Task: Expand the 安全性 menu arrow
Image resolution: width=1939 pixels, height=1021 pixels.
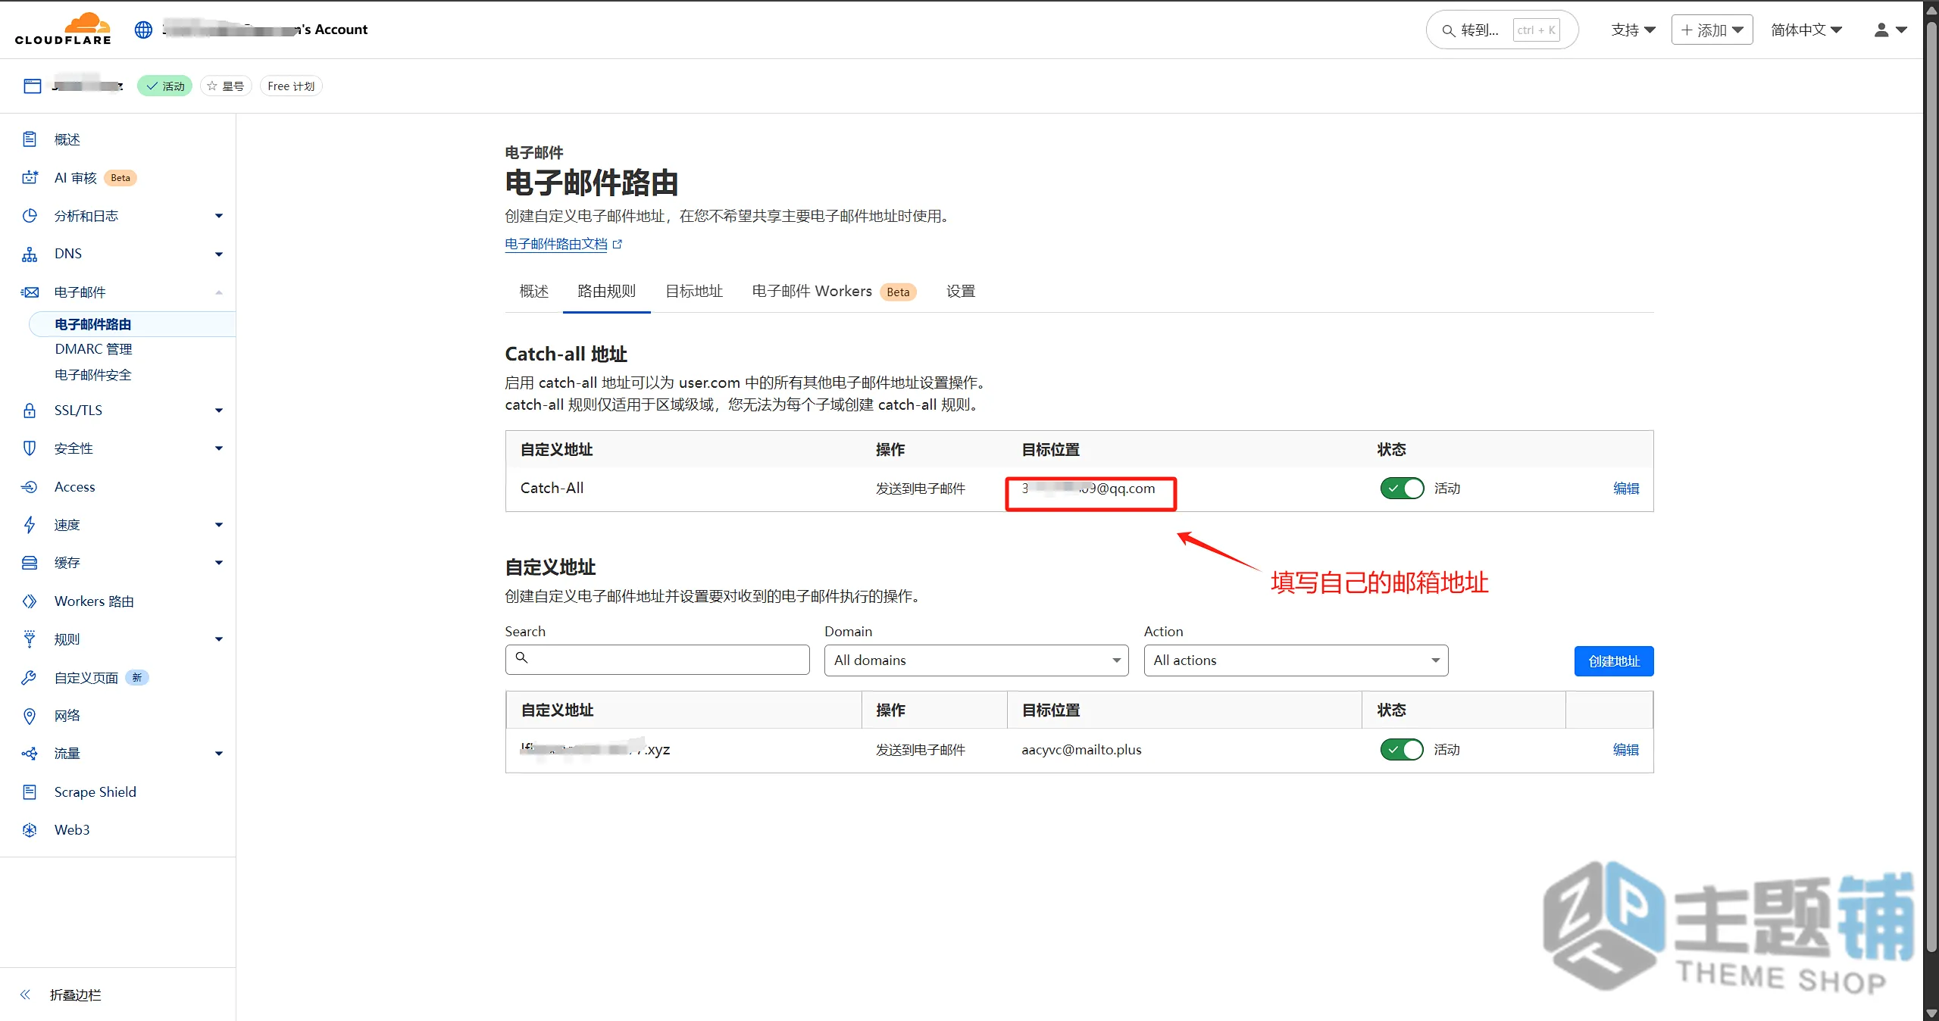Action: click(x=219, y=448)
